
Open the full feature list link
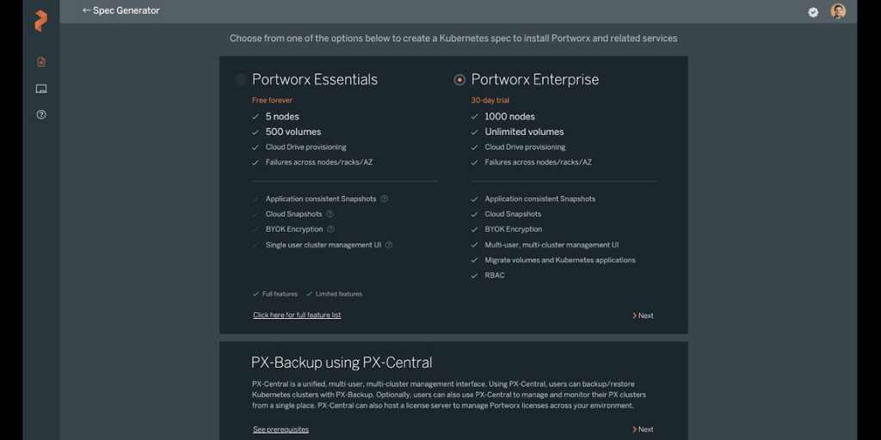pos(297,315)
